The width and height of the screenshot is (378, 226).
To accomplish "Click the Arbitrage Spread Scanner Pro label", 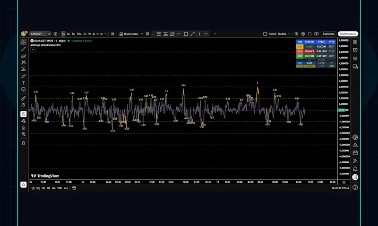I will coord(45,45).
